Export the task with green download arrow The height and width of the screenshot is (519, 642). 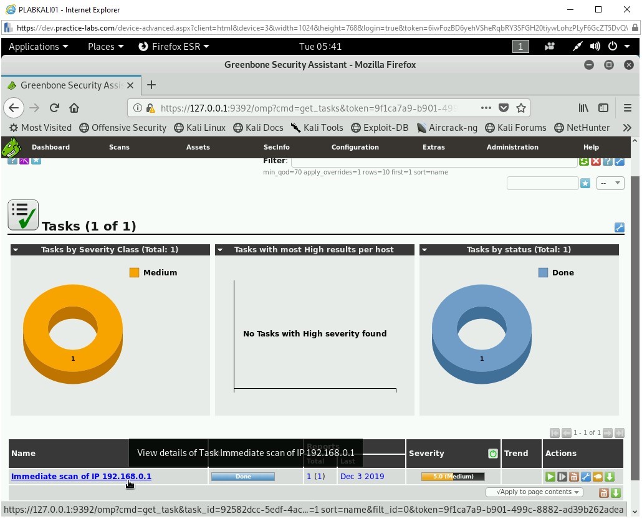(609, 477)
